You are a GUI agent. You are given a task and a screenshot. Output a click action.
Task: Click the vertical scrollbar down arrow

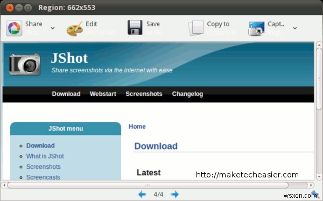pos(319,176)
